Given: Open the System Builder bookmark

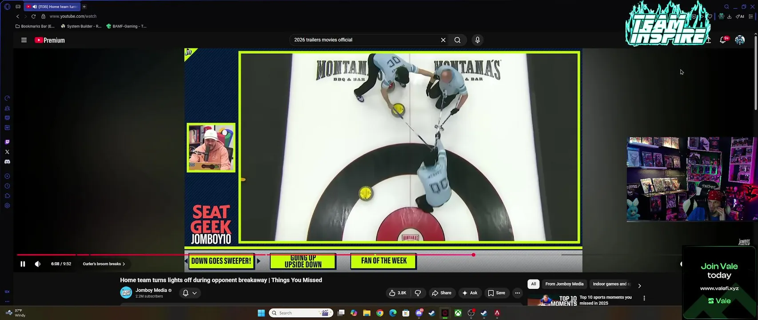Looking at the screenshot, I should [x=81, y=26].
